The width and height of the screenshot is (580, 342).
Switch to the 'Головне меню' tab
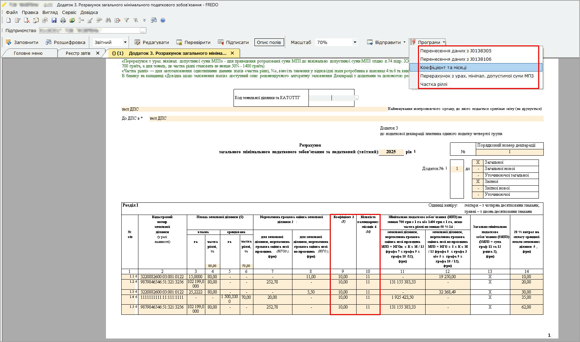click(28, 53)
